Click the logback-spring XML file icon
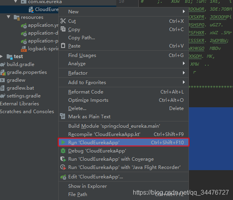233x200 pixels. point(24,49)
